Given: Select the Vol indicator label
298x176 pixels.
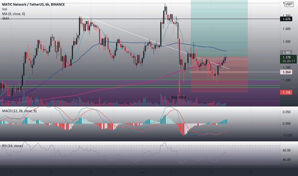Looking at the screenshot, I should pyautogui.click(x=4, y=9).
